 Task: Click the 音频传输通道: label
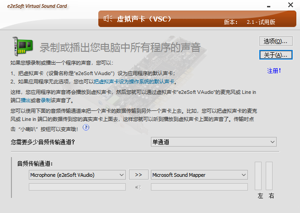[x=35, y=164]
